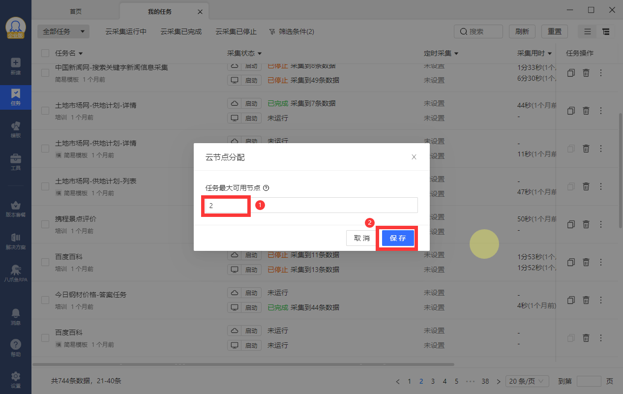Viewport: 623px width, 394px height.
Task: Click the 重置 button
Action: pos(555,31)
